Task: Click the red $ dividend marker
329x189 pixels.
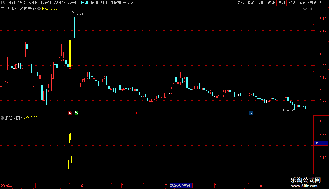Action: point(136,113)
